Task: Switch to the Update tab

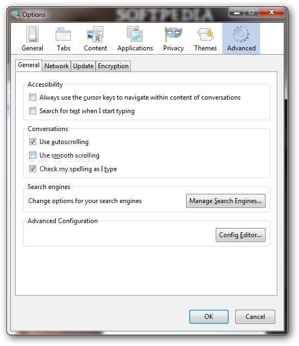Action: click(83, 66)
